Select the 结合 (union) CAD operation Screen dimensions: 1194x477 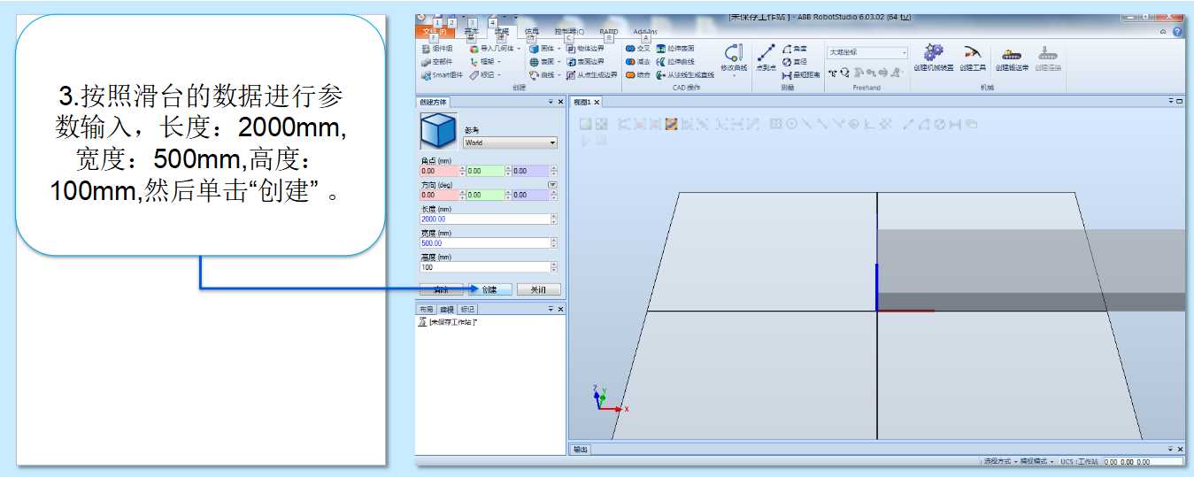point(637,75)
